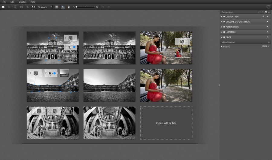This screenshot has height=160, width=272.
Task: Reset the Perspective correction
Action: pos(267,27)
